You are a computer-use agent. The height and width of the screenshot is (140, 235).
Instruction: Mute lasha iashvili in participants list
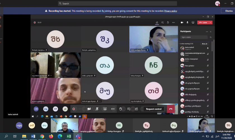point(208,48)
